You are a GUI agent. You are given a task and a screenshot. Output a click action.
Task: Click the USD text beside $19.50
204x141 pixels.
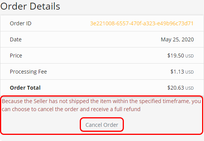[189, 56]
